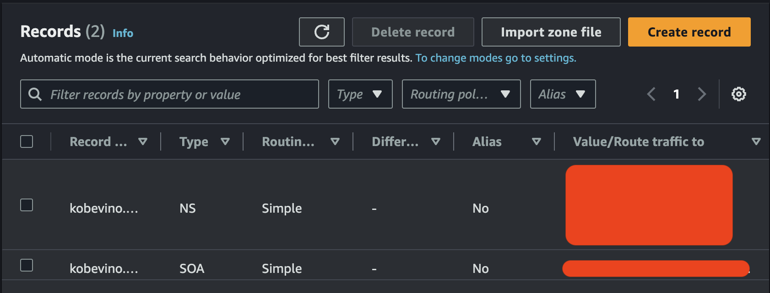Open the table preferences gear icon
The height and width of the screenshot is (293, 770).
click(x=738, y=94)
